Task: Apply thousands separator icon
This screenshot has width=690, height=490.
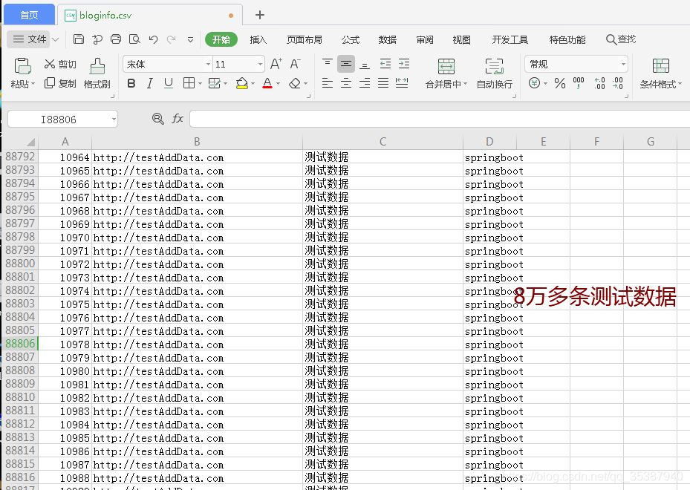Action: (579, 83)
